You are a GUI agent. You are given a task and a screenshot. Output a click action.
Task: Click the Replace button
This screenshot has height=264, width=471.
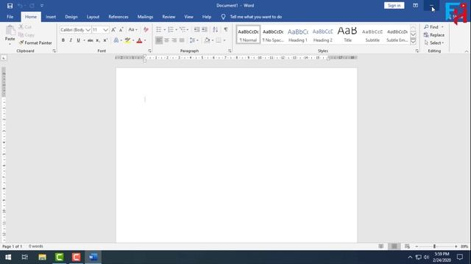coord(434,35)
